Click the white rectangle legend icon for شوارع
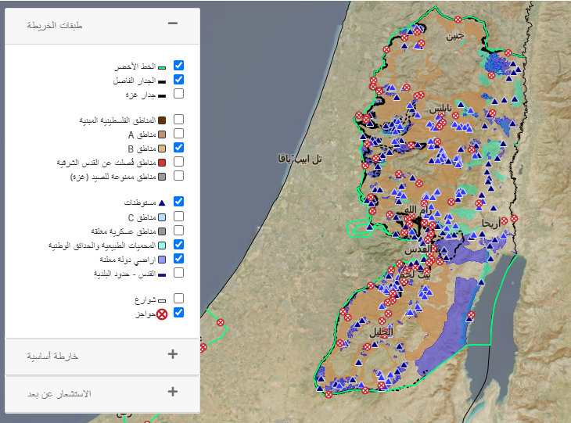Image resolution: width=571 pixels, height=423 pixels. point(161,299)
